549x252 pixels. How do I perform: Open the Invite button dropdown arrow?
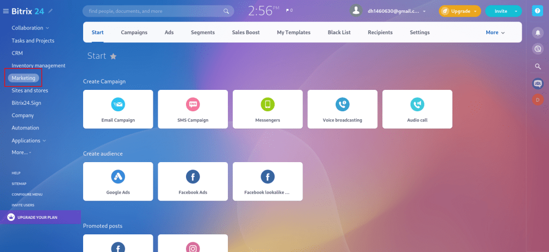516,11
